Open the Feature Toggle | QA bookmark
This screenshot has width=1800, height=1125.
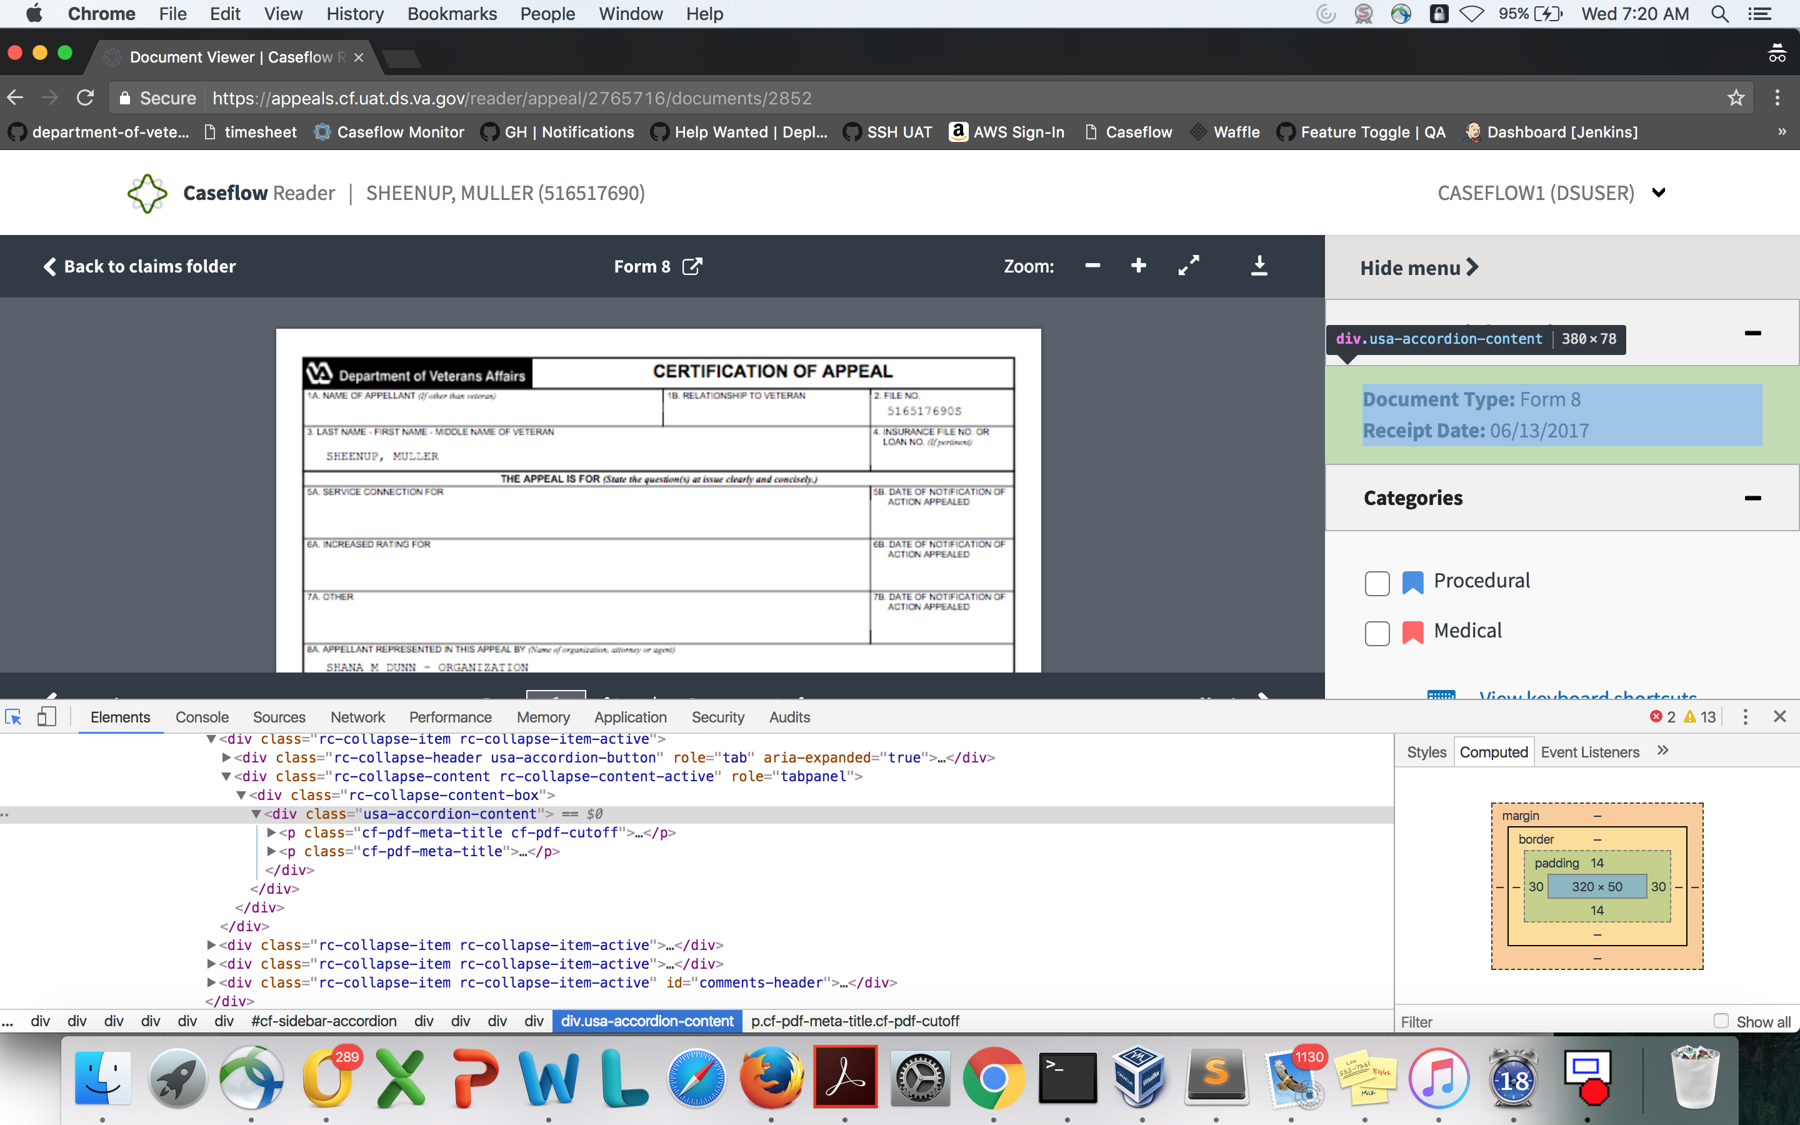[x=1361, y=132]
